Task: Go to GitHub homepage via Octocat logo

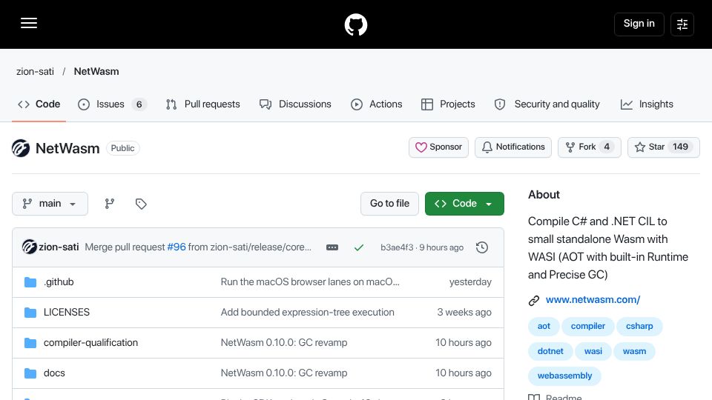Action: coord(355,24)
